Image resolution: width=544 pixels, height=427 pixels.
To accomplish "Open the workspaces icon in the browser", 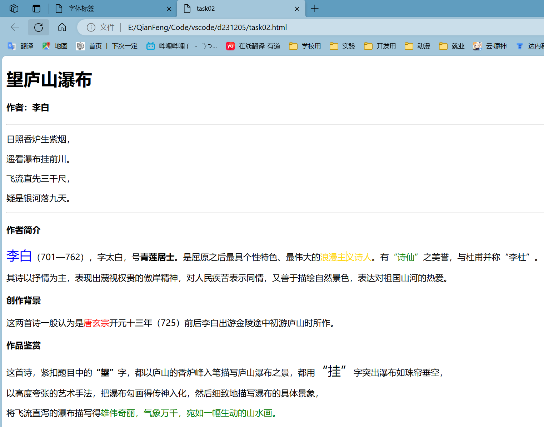I will [x=14, y=9].
